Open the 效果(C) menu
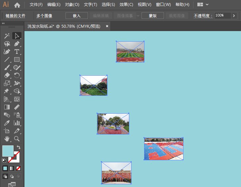 [x=126, y=5]
